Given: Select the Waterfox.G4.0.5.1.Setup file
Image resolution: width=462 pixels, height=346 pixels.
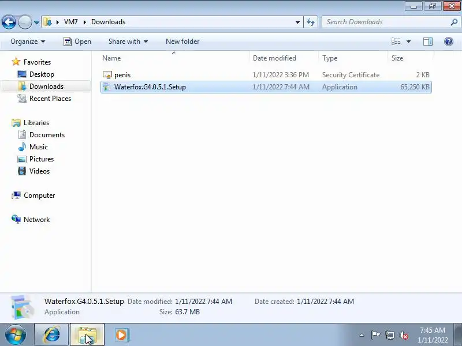Looking at the screenshot, I should (266, 87).
